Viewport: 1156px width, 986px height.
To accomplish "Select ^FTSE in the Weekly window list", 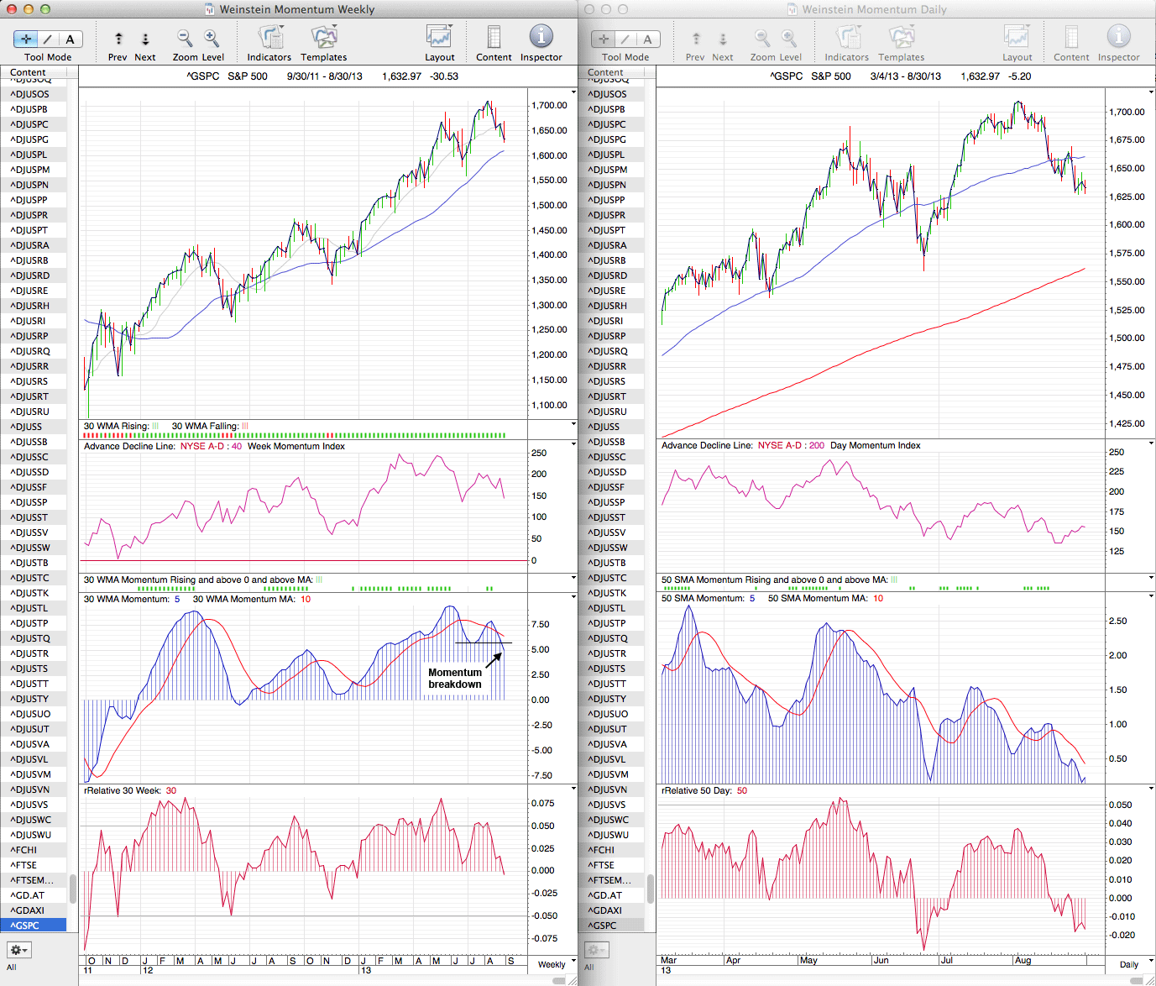I will pos(34,865).
